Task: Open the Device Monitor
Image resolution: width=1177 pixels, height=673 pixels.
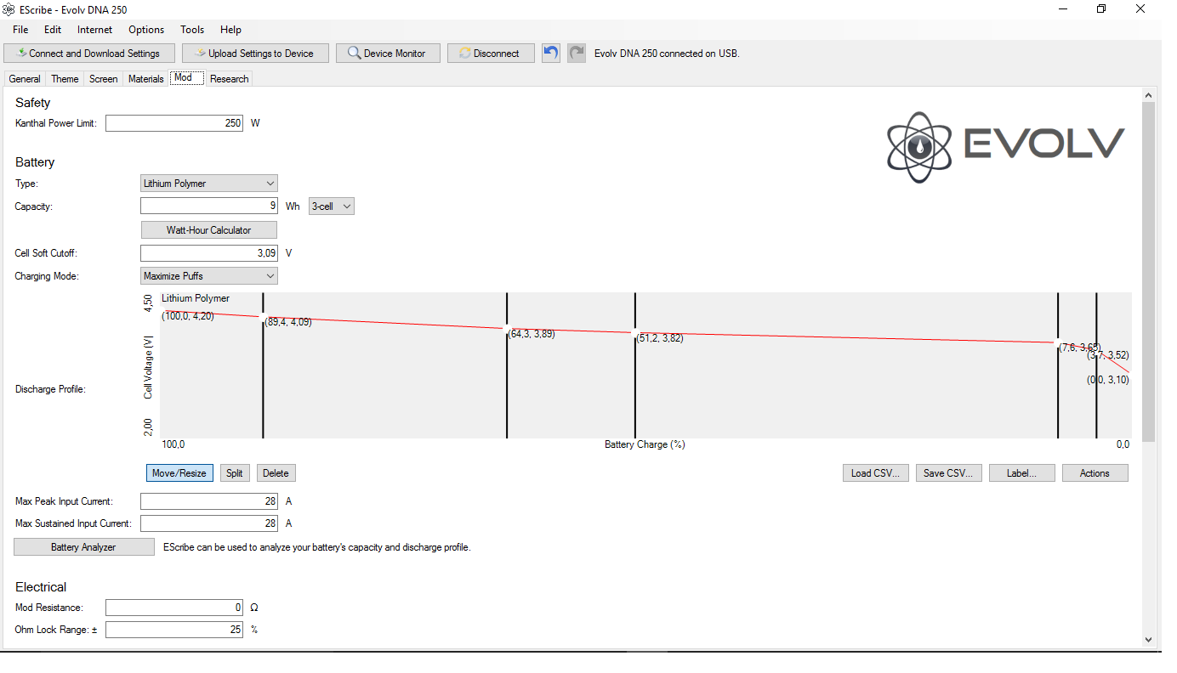Action: click(x=387, y=54)
